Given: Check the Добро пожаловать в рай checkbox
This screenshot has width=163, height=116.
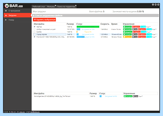Looking at the screenshot, I should (34, 29).
